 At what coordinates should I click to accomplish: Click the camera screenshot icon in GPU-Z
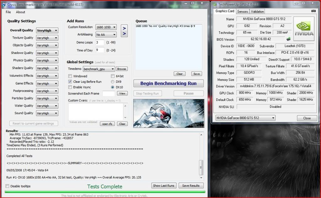(x=313, y=11)
